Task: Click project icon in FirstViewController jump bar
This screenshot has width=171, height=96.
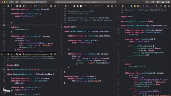Action: [x=17, y=6]
